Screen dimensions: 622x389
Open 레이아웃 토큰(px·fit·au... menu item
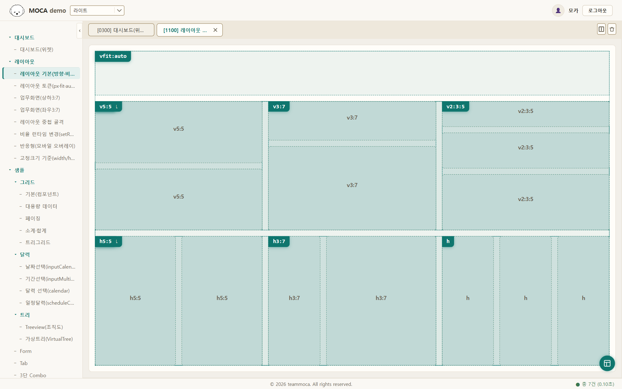pos(47,86)
